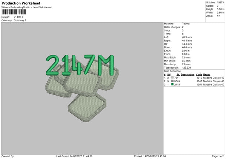This screenshot has width=226, height=159.
Task: Click the thread code 1051 entry
Action: coord(199,84)
